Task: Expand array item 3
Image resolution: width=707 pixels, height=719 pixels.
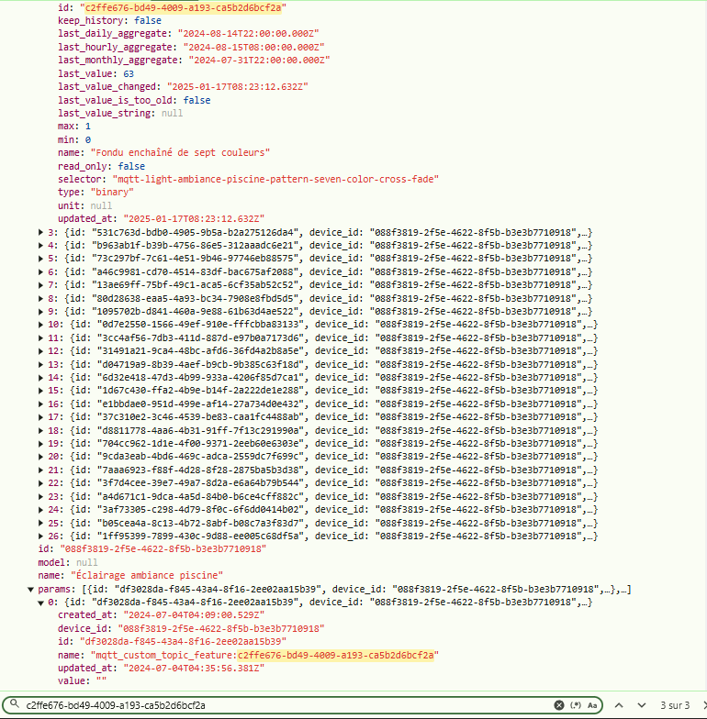Action: point(40,232)
